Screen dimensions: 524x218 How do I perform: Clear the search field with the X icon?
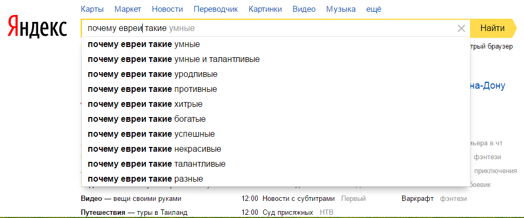coord(461,28)
